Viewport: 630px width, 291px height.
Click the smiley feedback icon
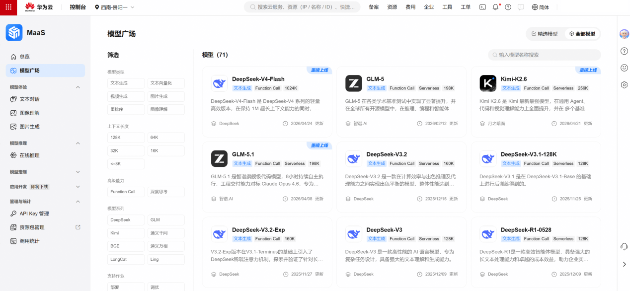624,68
